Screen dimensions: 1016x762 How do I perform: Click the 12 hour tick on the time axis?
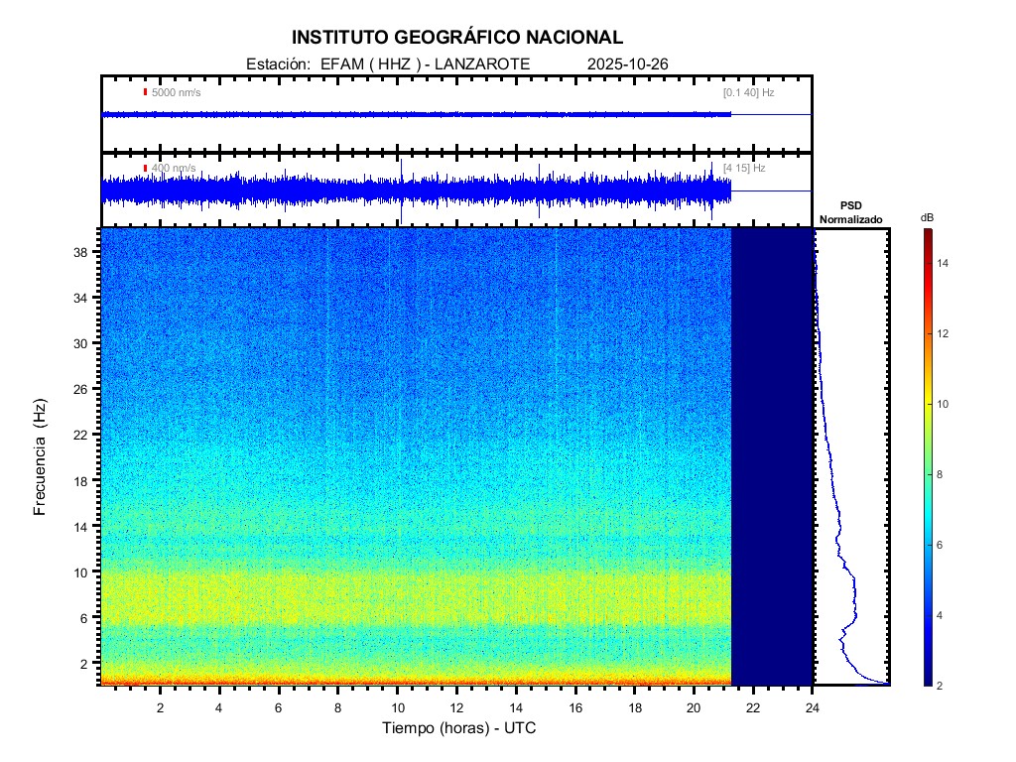pos(456,707)
